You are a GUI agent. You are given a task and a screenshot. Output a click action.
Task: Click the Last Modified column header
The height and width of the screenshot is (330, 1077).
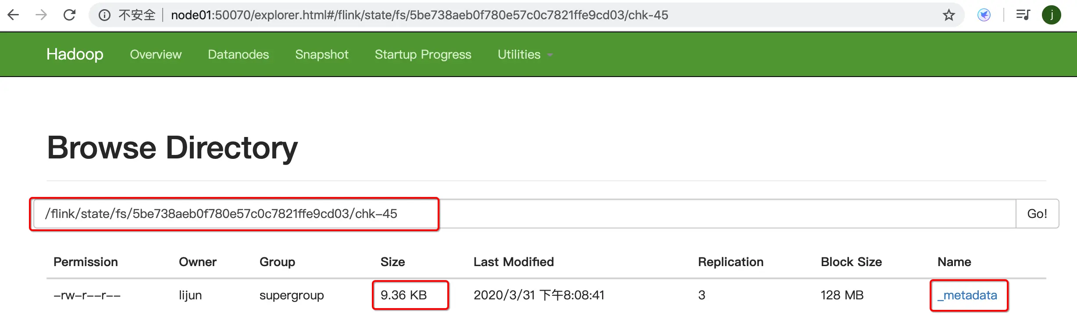coord(514,262)
